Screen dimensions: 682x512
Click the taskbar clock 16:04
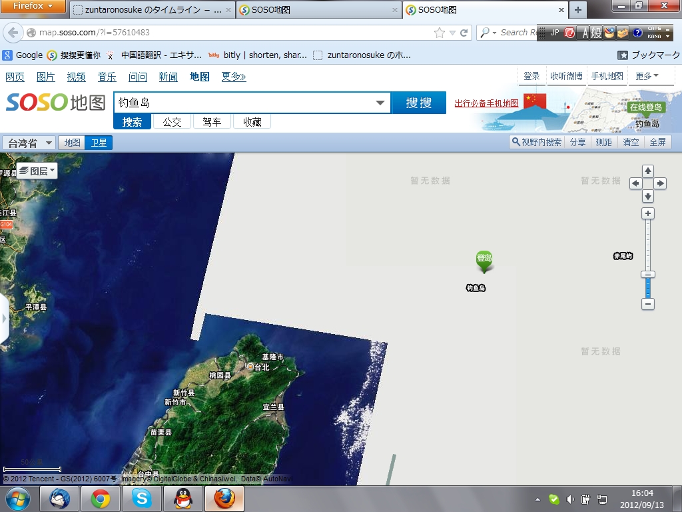tap(642, 493)
